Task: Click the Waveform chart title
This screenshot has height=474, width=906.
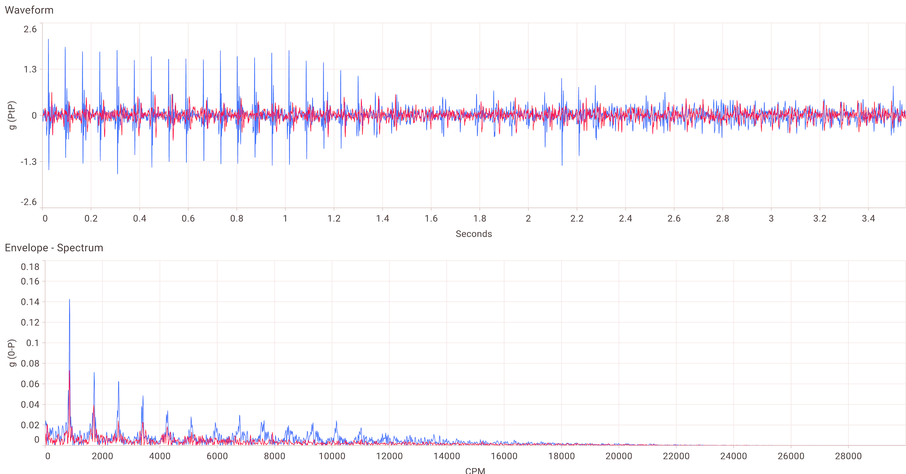Action: pos(29,10)
